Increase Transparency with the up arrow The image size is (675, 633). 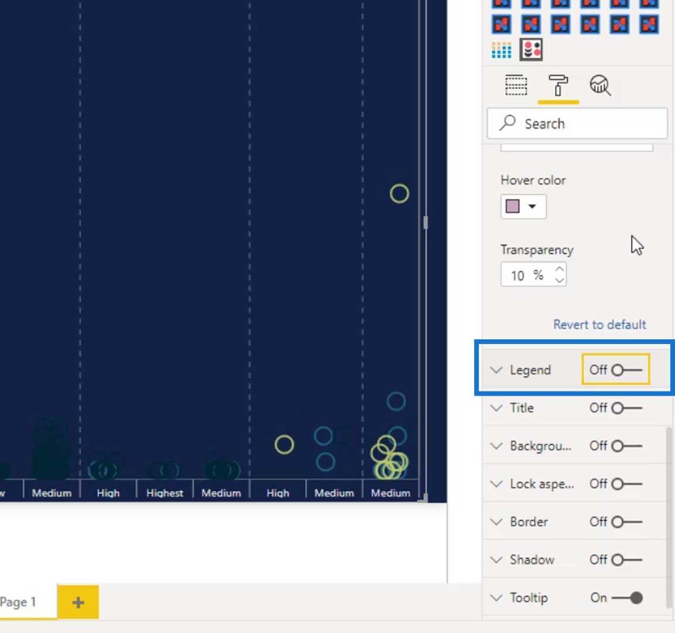click(559, 268)
